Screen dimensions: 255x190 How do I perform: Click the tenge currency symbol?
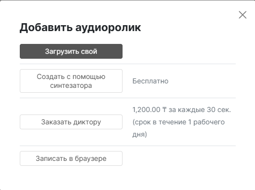pos(165,110)
